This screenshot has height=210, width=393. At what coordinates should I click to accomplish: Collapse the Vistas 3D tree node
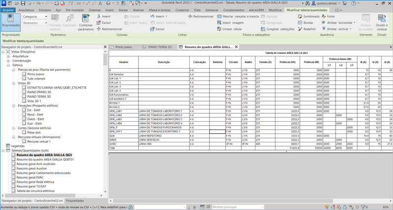(x=14, y=83)
